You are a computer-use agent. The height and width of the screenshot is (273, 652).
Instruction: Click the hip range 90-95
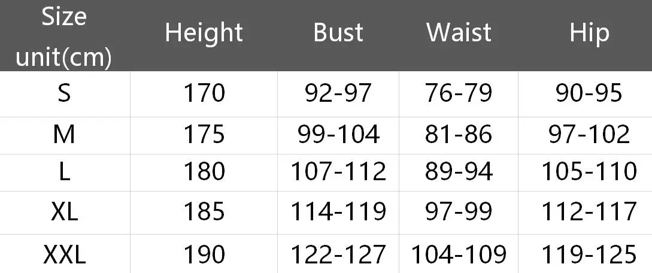click(589, 93)
